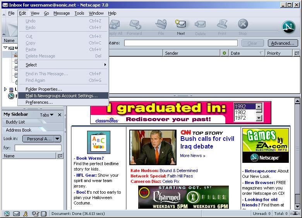Click the sidebar 'for:' search field
The width and height of the screenshot is (302, 218).
(38, 148)
